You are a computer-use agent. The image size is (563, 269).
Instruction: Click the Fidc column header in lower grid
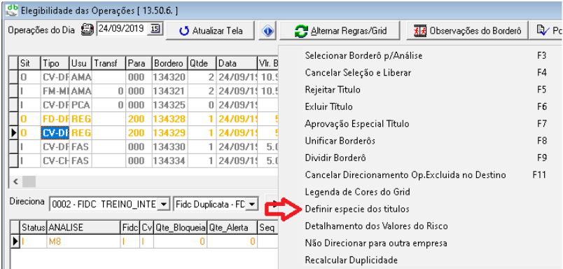click(x=130, y=228)
